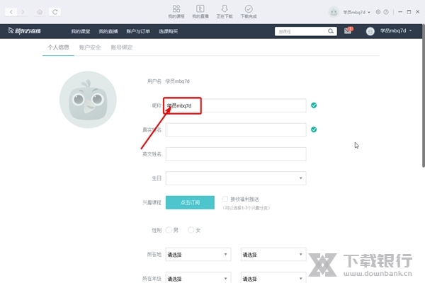Refresh the page with the reload icon
Screen dimensions: 425x283
[55, 12]
